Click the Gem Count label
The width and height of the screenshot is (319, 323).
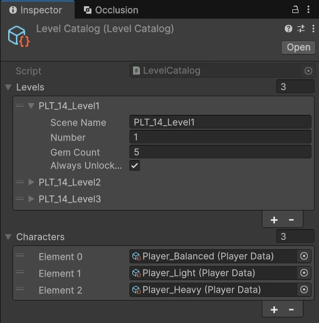[x=75, y=152]
